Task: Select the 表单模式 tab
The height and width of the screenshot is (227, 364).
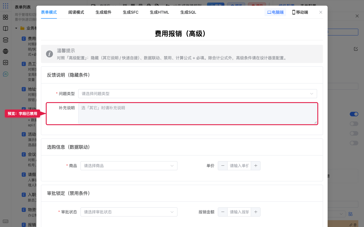Action: tap(49, 12)
